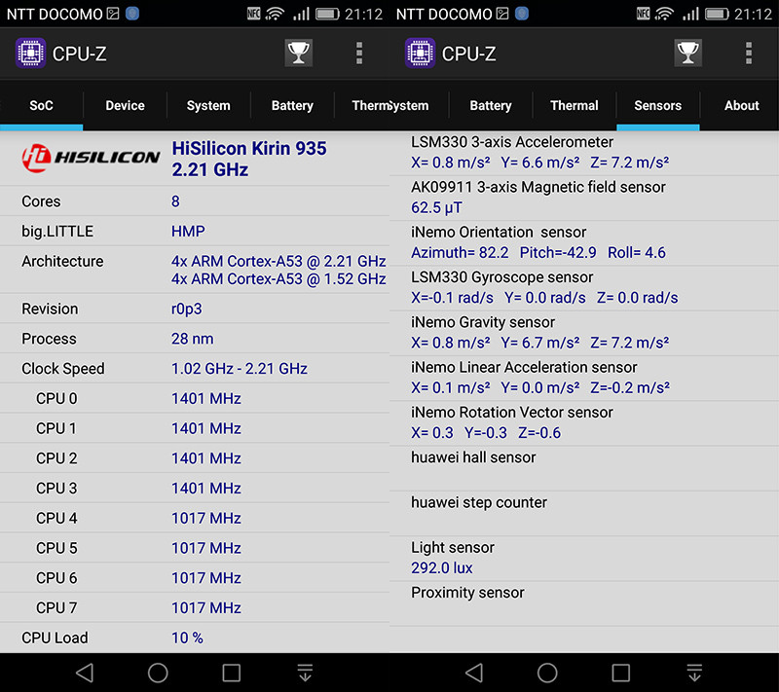Image resolution: width=779 pixels, height=692 pixels.
Task: Tap CPU Load 10 % row
Action: (x=195, y=637)
